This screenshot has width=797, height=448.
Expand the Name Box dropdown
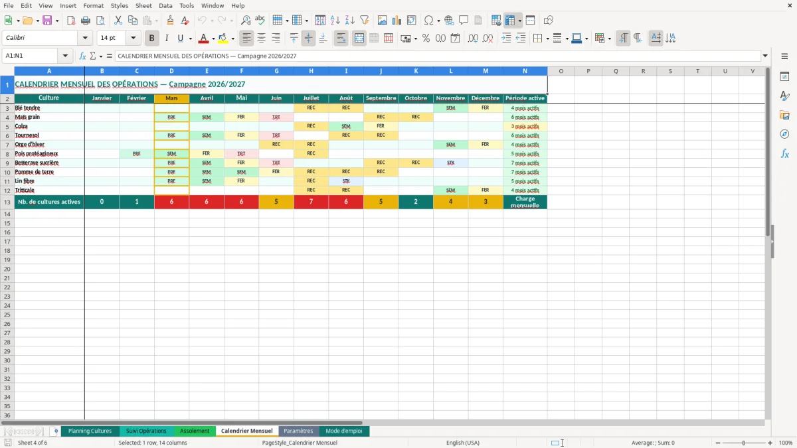(x=65, y=56)
